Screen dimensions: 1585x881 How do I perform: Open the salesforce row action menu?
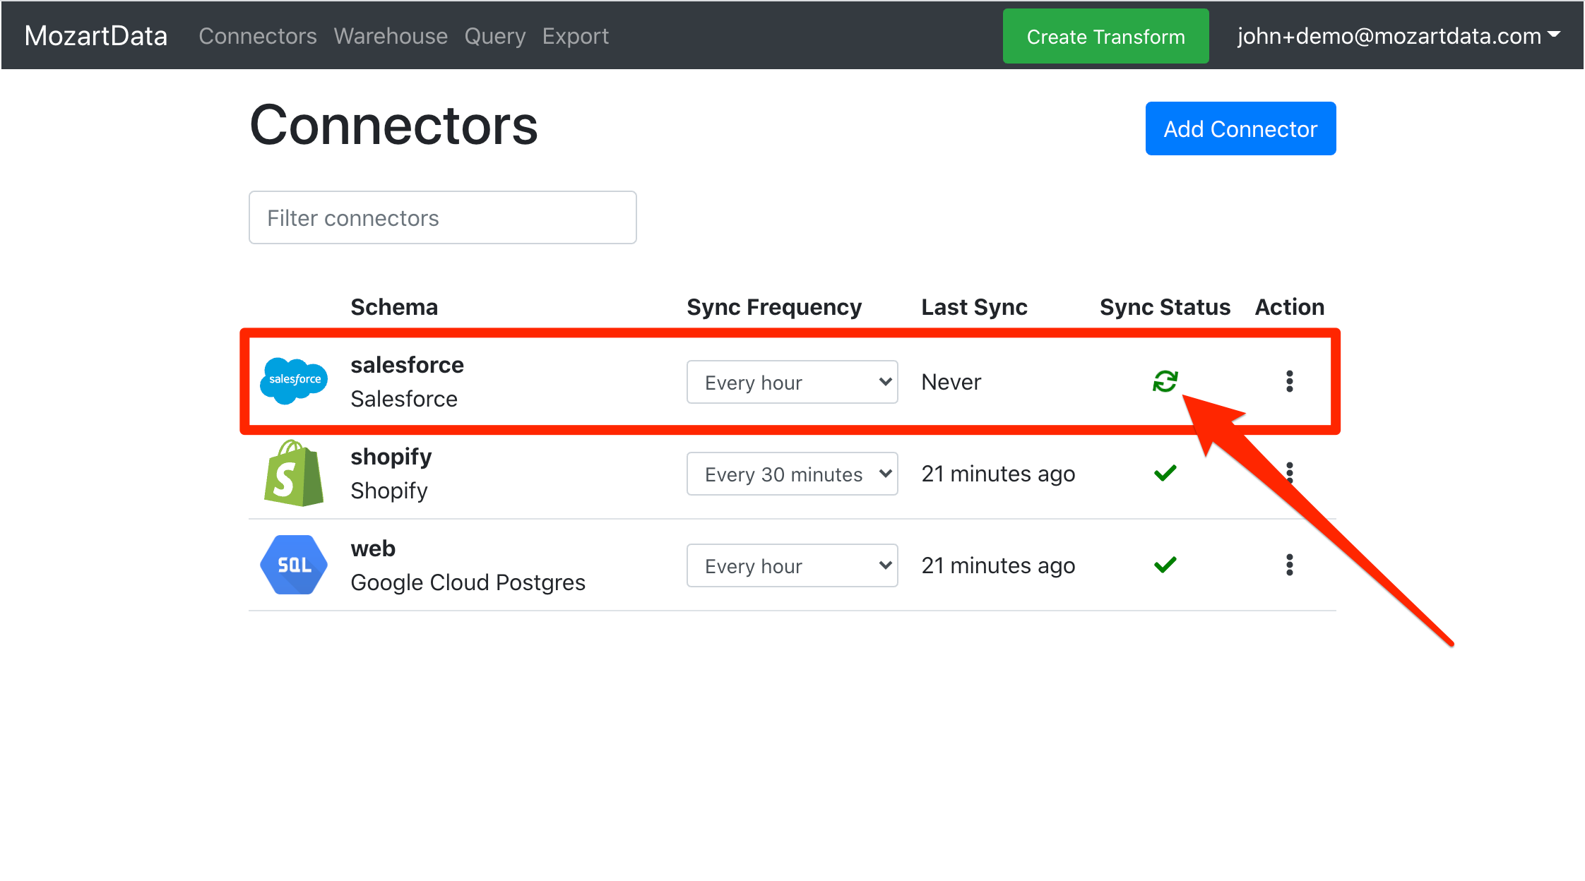tap(1289, 381)
